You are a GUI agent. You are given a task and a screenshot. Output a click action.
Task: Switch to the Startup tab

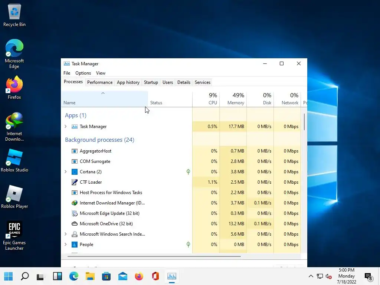pyautogui.click(x=151, y=82)
